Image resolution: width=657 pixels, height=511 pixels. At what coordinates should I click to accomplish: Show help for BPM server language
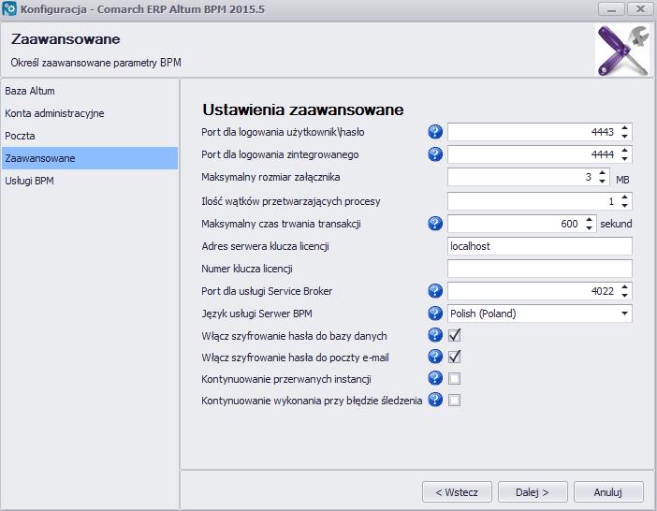click(x=435, y=314)
